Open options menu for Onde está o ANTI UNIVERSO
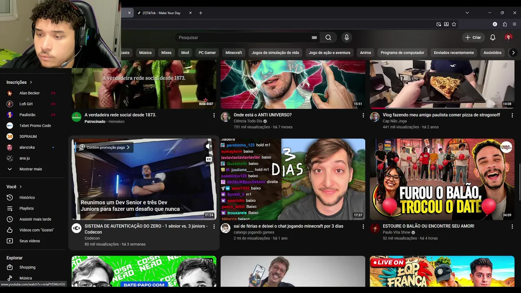The image size is (521, 293). [363, 116]
